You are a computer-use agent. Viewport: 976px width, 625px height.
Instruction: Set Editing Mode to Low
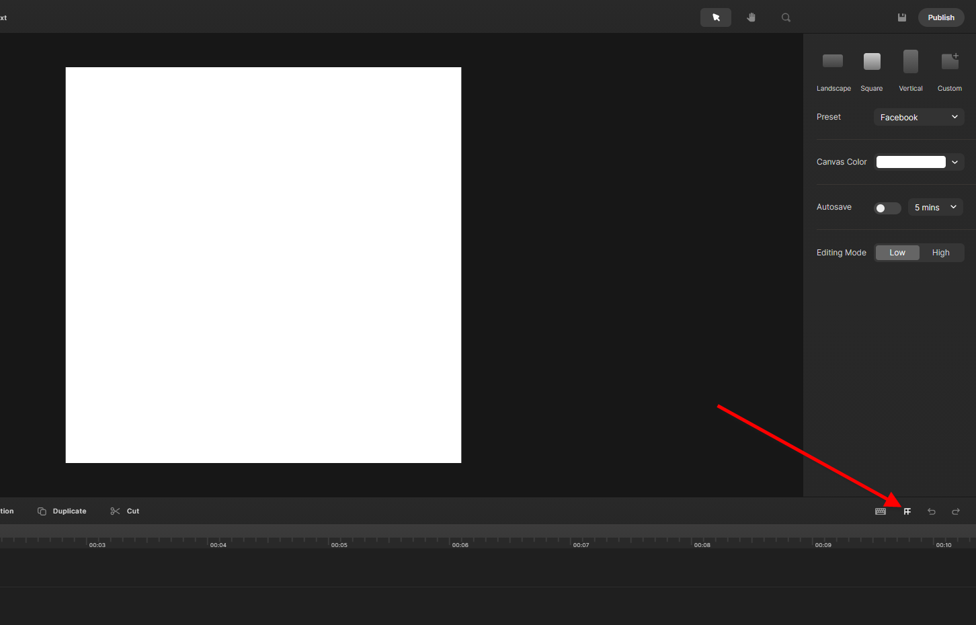pyautogui.click(x=897, y=253)
